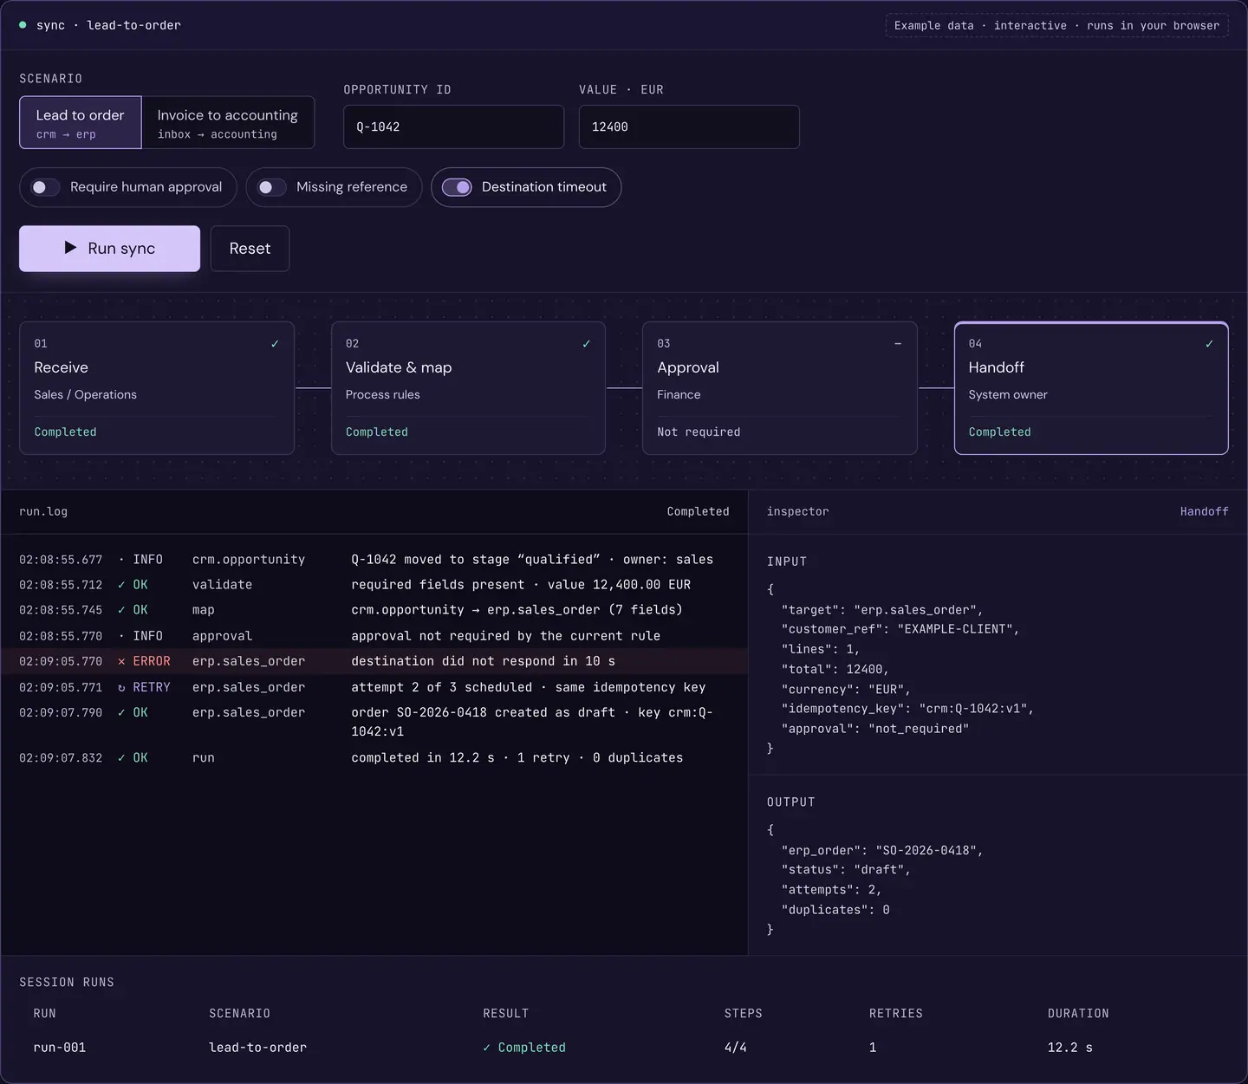Click the Completed status in the run.log header
This screenshot has height=1084, width=1248.
click(x=699, y=512)
